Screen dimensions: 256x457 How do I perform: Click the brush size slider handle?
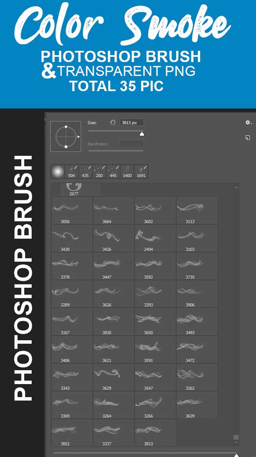tap(142, 134)
